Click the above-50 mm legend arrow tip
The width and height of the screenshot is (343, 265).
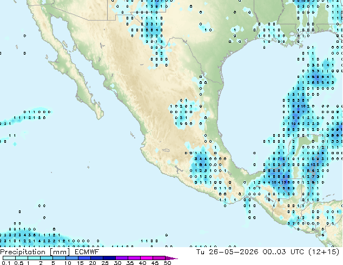pos(171,258)
